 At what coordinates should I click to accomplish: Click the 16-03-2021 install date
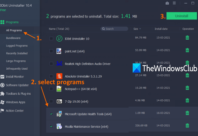(163, 113)
